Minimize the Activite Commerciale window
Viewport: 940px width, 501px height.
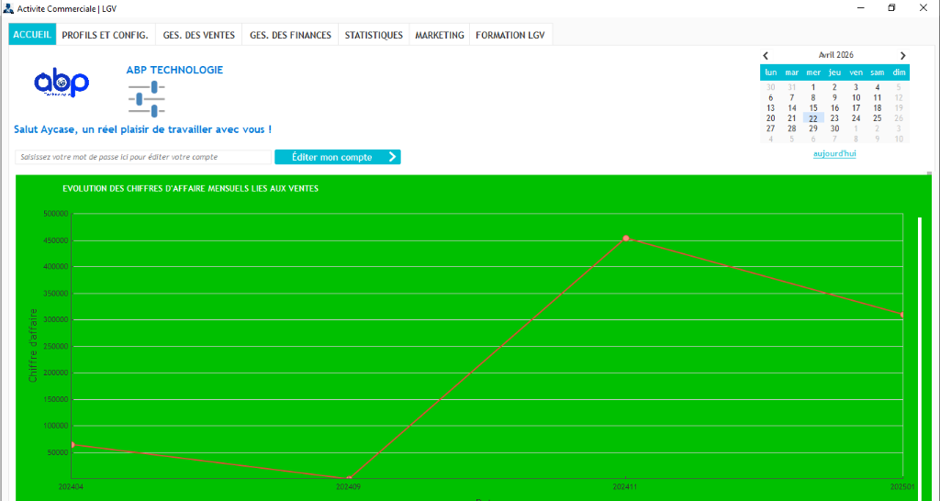click(861, 8)
